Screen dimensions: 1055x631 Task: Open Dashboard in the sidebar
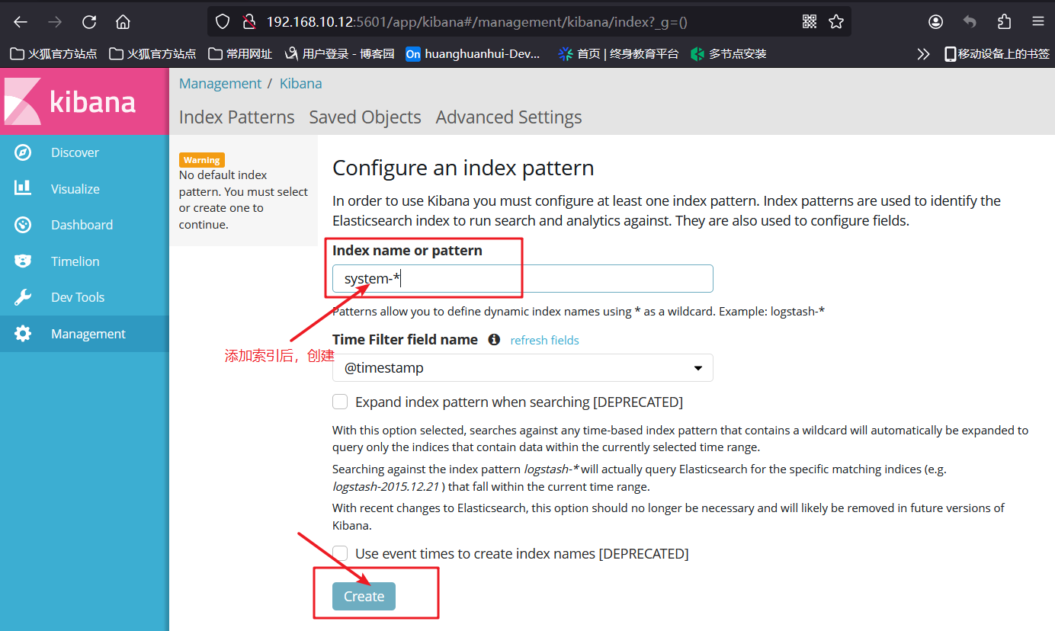pyautogui.click(x=82, y=225)
